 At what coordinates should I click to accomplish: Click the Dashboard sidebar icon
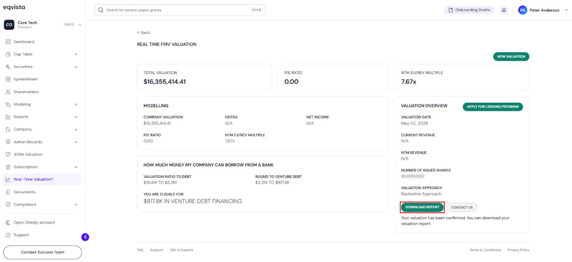[8, 42]
